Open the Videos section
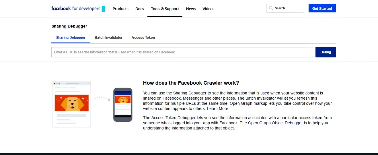This screenshot has width=378, height=155. click(209, 9)
